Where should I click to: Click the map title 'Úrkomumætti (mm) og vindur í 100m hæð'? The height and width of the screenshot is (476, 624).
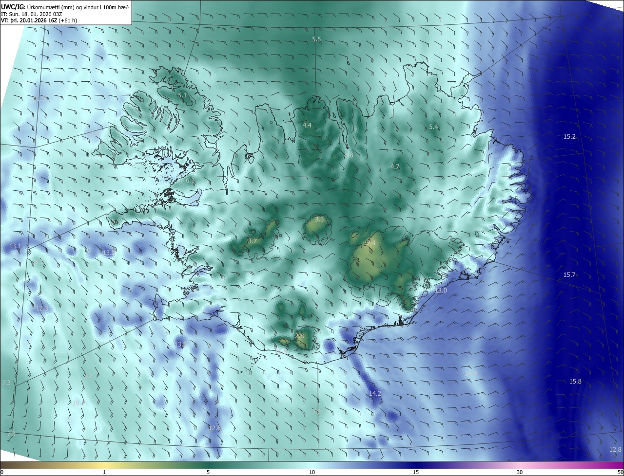78,7
